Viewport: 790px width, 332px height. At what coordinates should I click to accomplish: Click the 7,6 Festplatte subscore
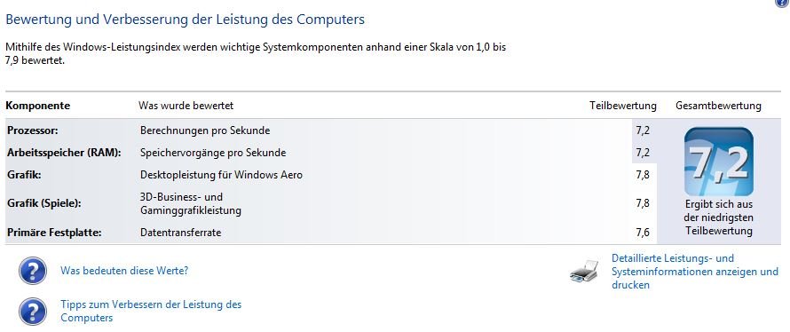pyautogui.click(x=643, y=233)
